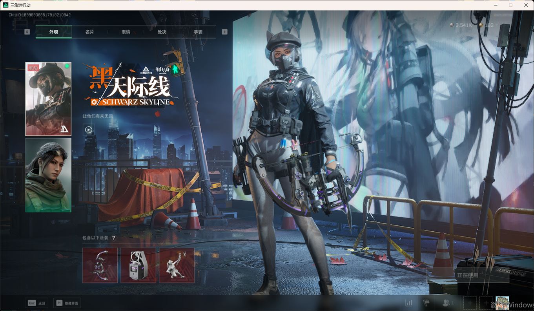Minimize the 三角洲行动 window

point(495,5)
